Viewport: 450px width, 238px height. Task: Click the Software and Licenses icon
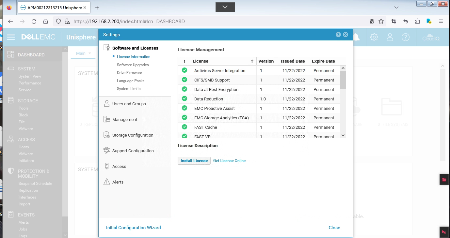click(x=107, y=48)
